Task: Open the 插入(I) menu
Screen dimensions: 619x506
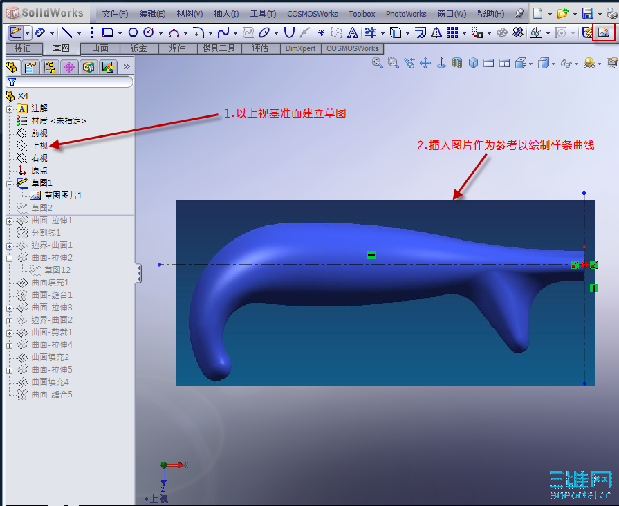Action: coord(226,14)
